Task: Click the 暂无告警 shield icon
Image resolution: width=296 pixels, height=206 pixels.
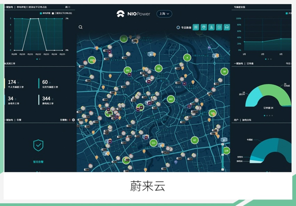Action: pyautogui.click(x=38, y=145)
